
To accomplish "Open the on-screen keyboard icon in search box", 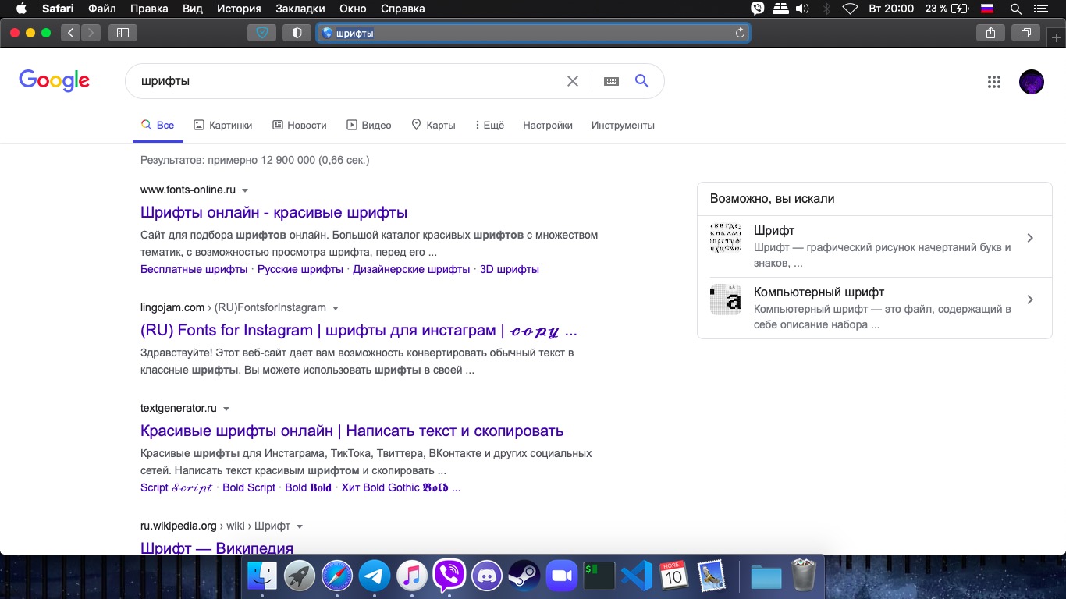I will pyautogui.click(x=611, y=81).
